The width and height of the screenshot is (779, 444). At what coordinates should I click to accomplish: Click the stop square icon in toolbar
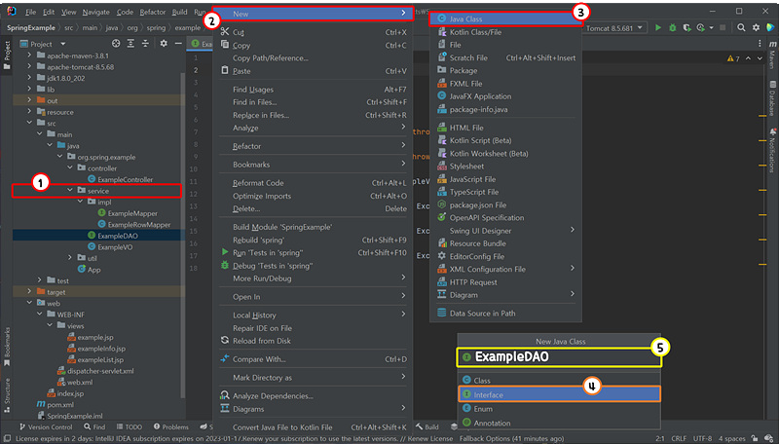tap(723, 28)
